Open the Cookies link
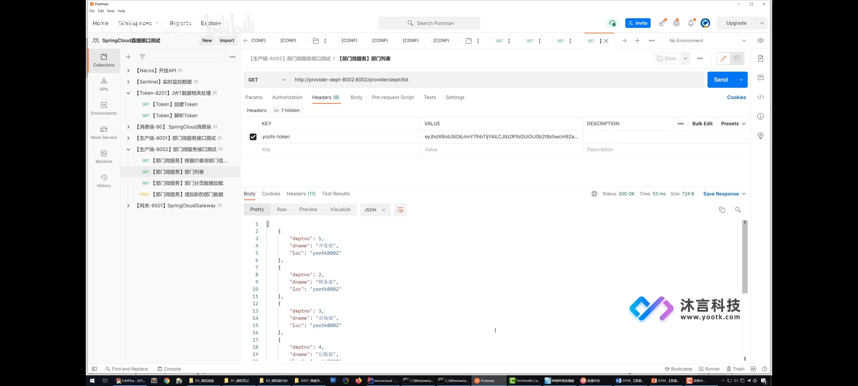Image resolution: width=858 pixels, height=386 pixels. [x=736, y=97]
